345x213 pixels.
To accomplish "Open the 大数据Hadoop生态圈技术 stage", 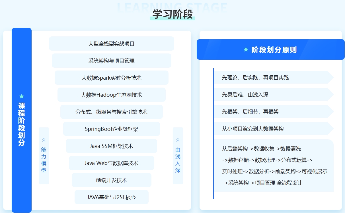I will point(112,95).
